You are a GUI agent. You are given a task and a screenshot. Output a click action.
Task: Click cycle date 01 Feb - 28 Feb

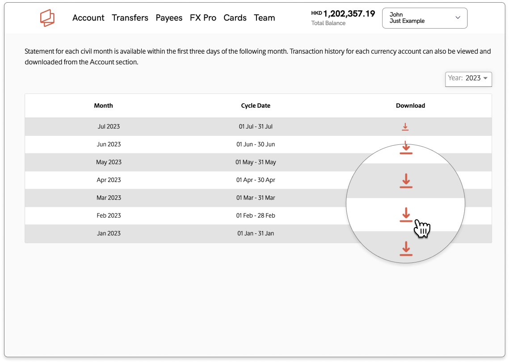click(256, 215)
